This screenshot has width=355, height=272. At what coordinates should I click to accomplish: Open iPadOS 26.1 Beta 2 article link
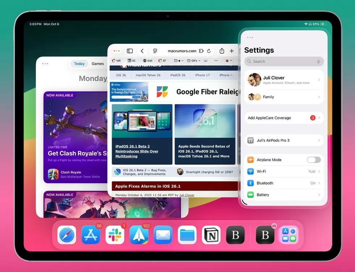(x=137, y=151)
